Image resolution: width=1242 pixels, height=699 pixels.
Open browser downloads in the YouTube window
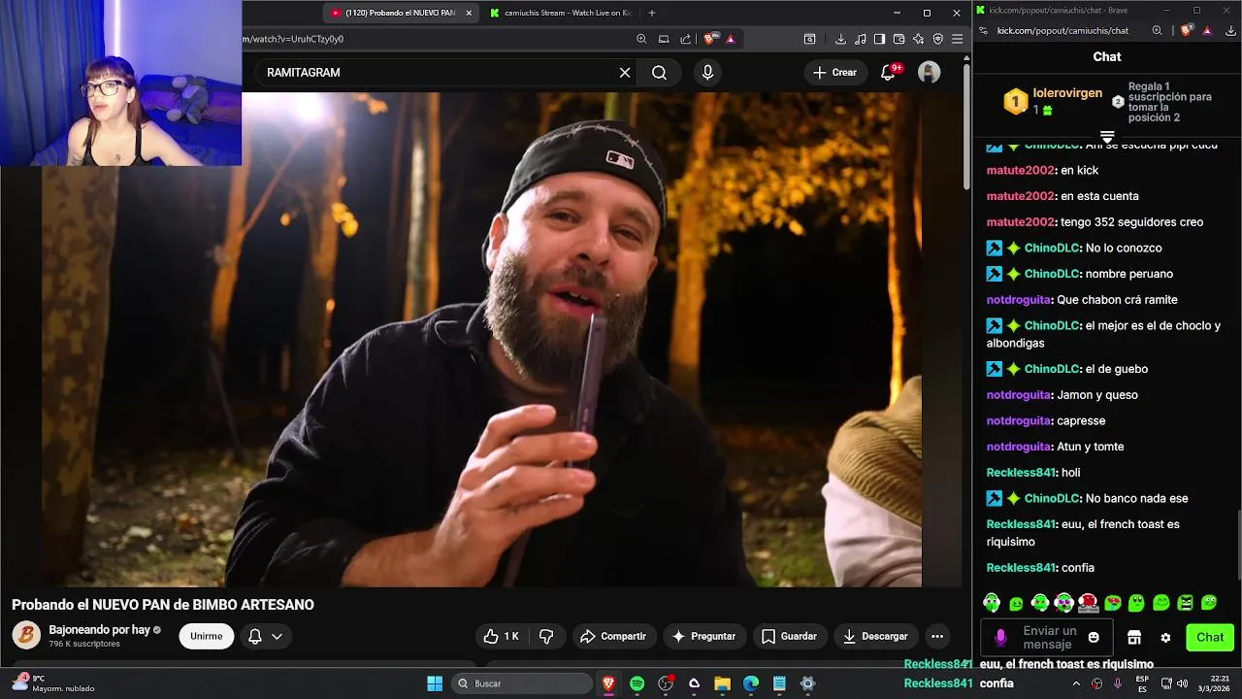(840, 39)
